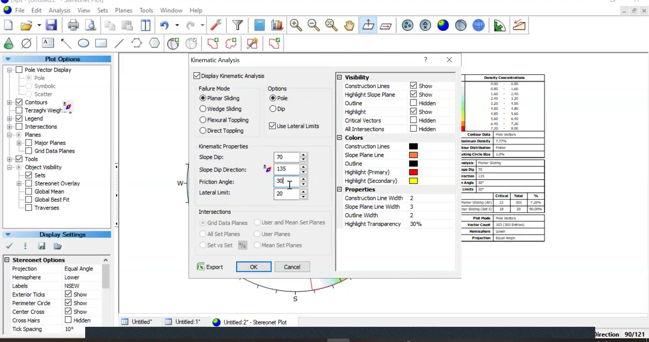Click the New file toolbar icon
The image size is (649, 342).
click(8, 25)
